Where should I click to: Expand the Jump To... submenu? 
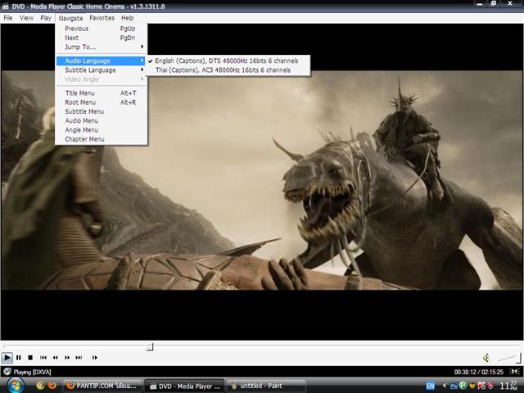102,47
